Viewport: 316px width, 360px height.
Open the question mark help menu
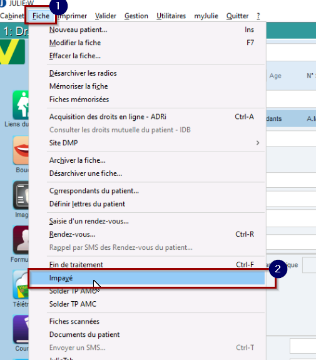[x=258, y=16]
